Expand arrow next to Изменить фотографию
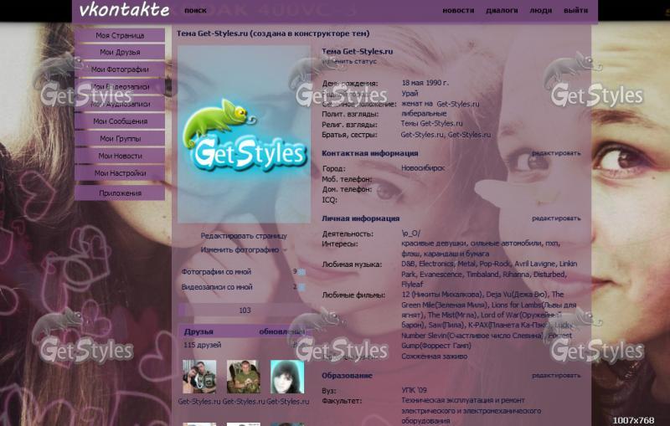This screenshot has width=670, height=426. click(285, 250)
